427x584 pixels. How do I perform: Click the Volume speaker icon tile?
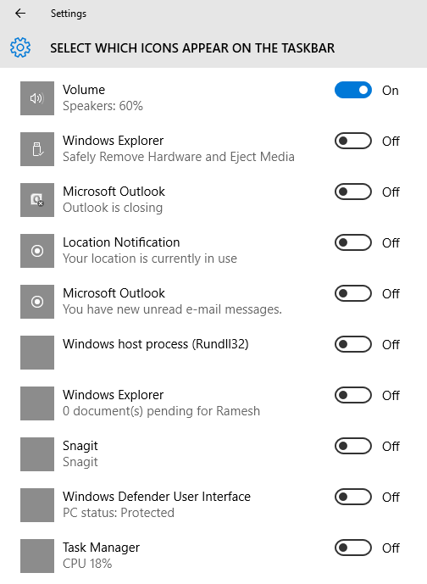pyautogui.click(x=37, y=98)
